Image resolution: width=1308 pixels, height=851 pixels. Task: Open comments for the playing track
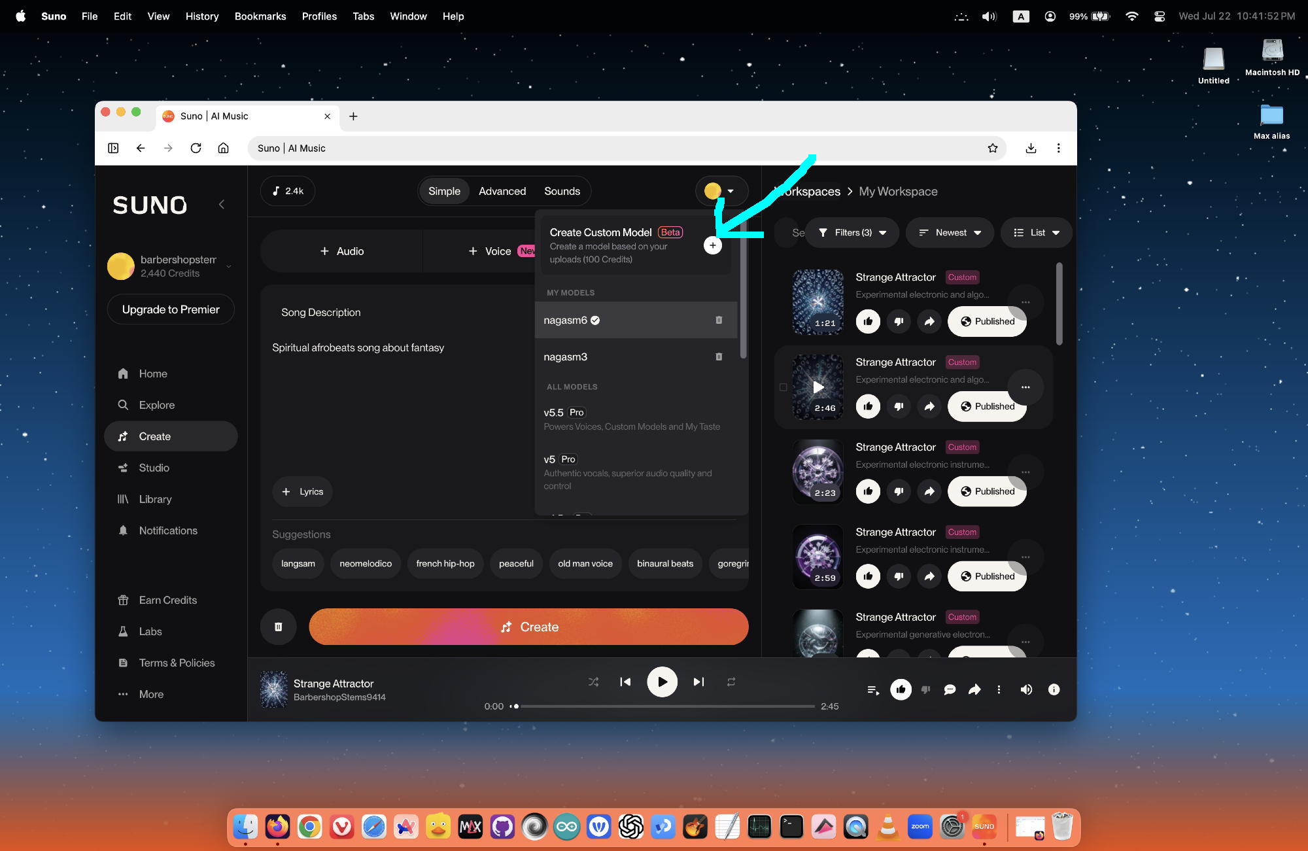pyautogui.click(x=950, y=689)
